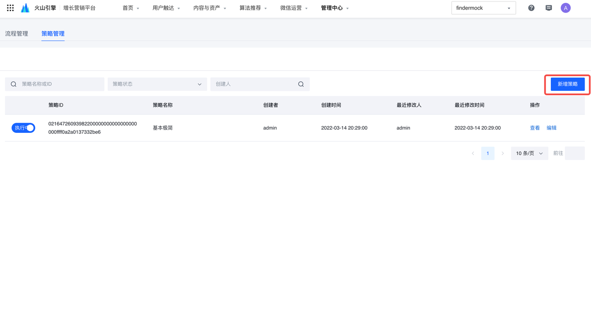Image resolution: width=591 pixels, height=329 pixels.
Task: Click the 增长营销平台 title text
Action: click(79, 8)
